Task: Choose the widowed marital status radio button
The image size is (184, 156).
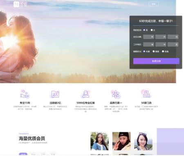Action: click(163, 51)
